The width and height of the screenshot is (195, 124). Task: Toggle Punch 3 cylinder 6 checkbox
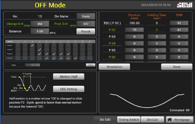pos(54,54)
